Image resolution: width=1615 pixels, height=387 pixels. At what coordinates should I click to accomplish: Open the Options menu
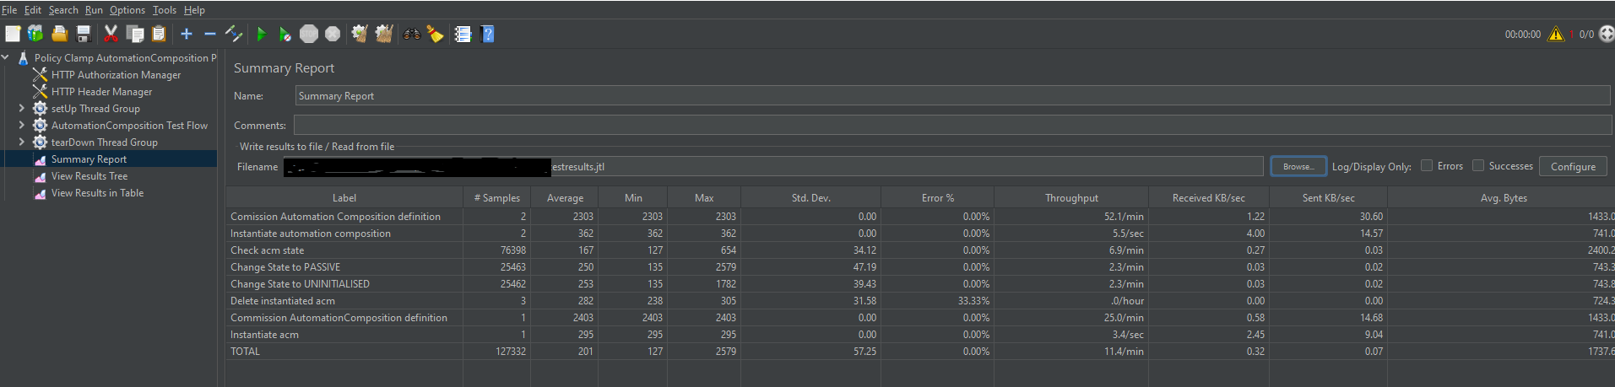[127, 10]
